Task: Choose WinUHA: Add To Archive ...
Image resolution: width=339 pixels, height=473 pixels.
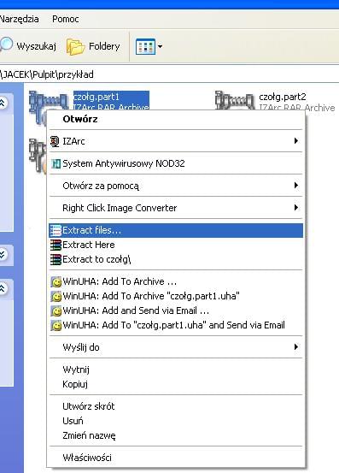Action: 176,281
